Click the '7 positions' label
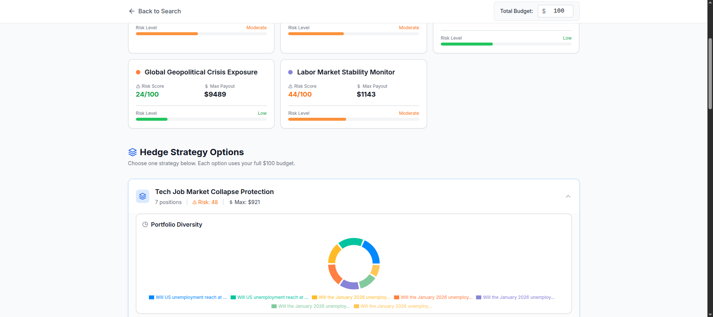713x317 pixels. [x=168, y=202]
